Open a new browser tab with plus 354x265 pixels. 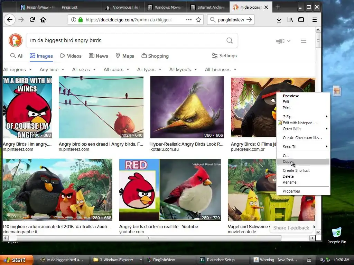tap(278, 7)
